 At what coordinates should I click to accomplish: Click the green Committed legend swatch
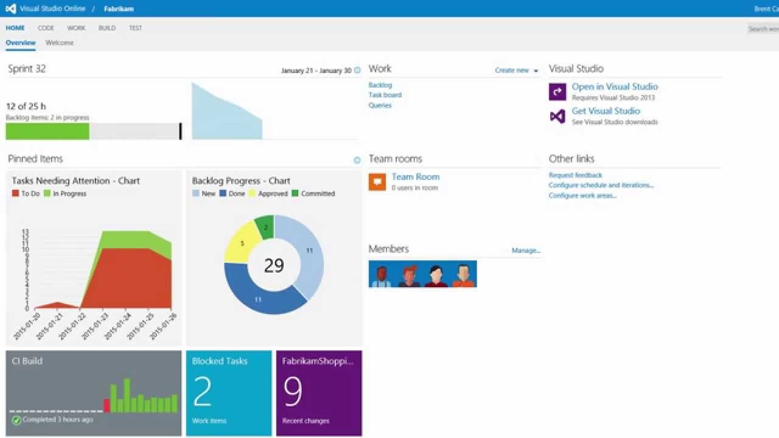click(295, 193)
